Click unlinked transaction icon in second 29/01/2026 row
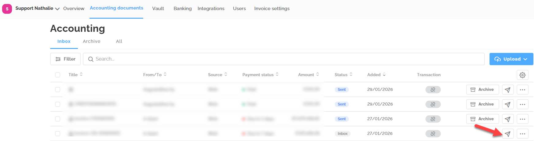The height and width of the screenshot is (141, 534). pos(433,104)
